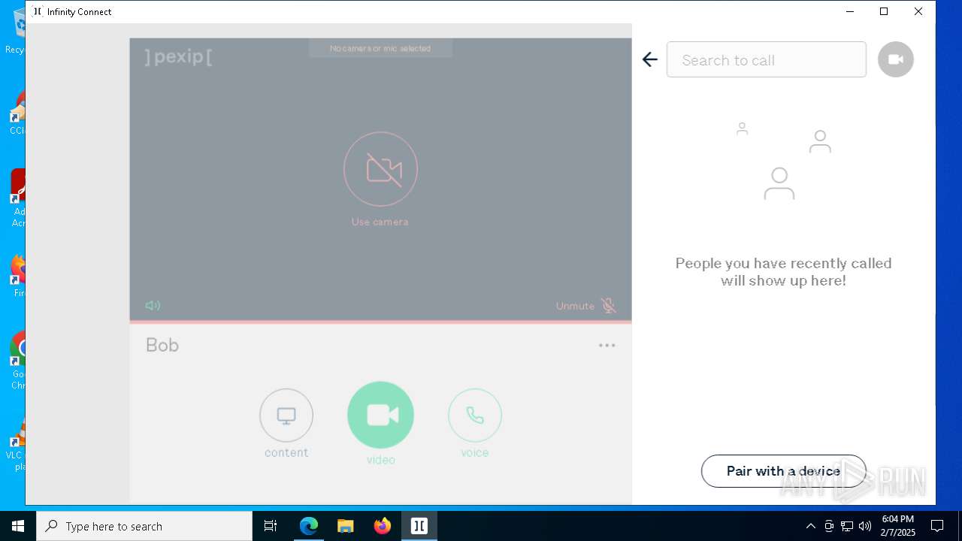
Task: Go back using the left arrow
Action: (x=650, y=59)
